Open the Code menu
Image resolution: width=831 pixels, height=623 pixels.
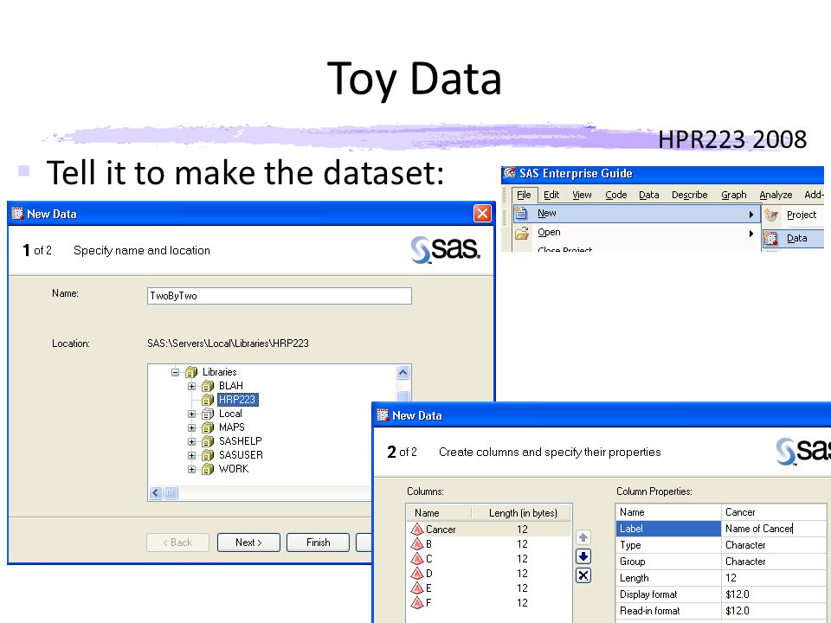pyautogui.click(x=615, y=195)
